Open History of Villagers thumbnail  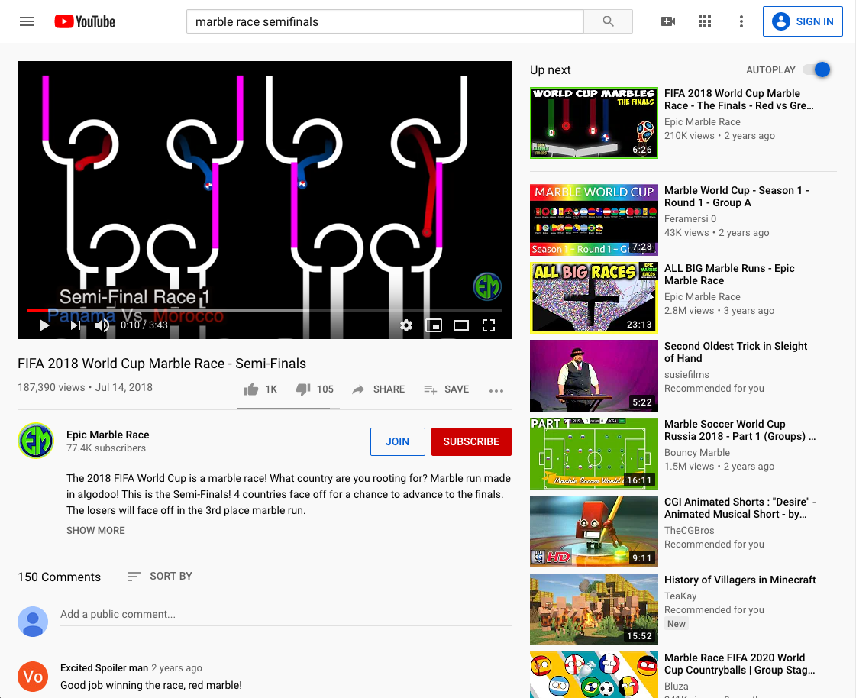pos(594,609)
